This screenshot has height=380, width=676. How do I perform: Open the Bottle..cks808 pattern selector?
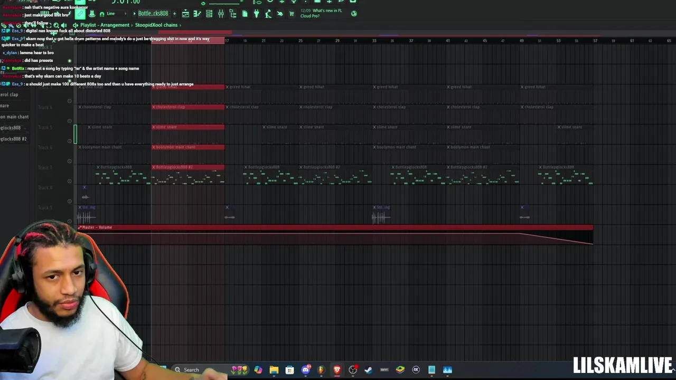pos(153,14)
